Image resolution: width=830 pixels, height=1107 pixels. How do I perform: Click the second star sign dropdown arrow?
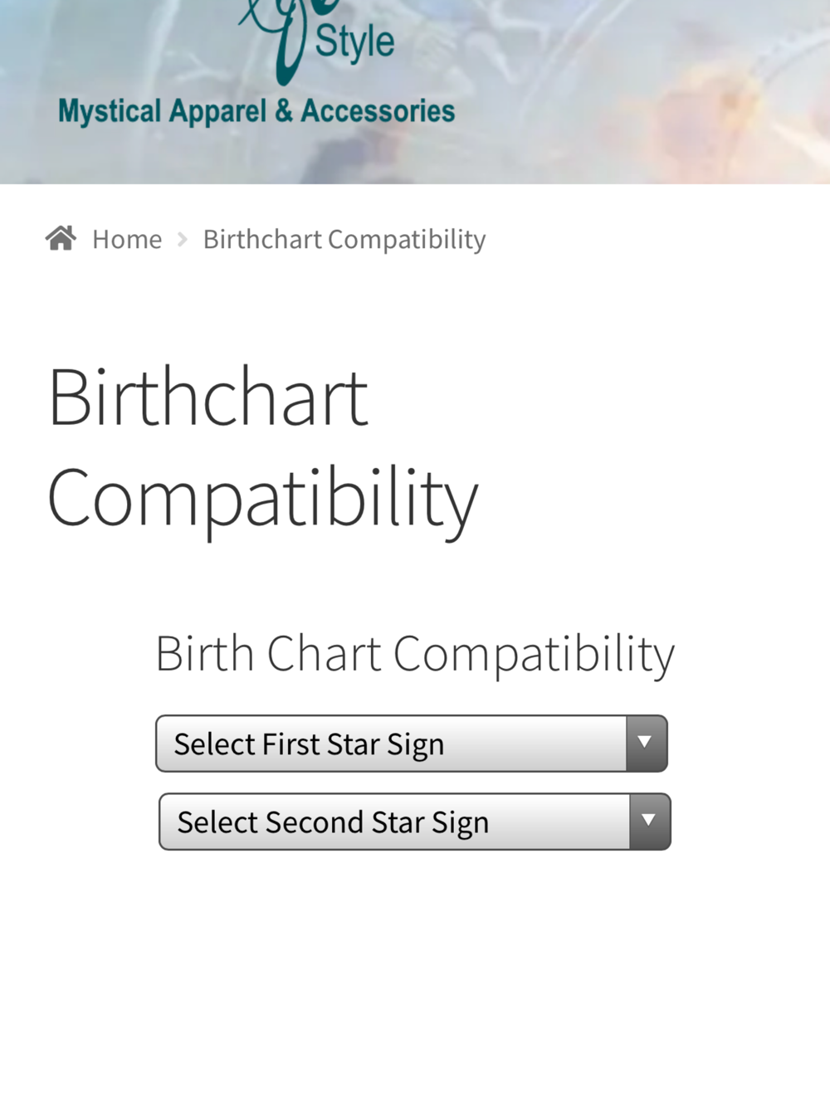[649, 822]
